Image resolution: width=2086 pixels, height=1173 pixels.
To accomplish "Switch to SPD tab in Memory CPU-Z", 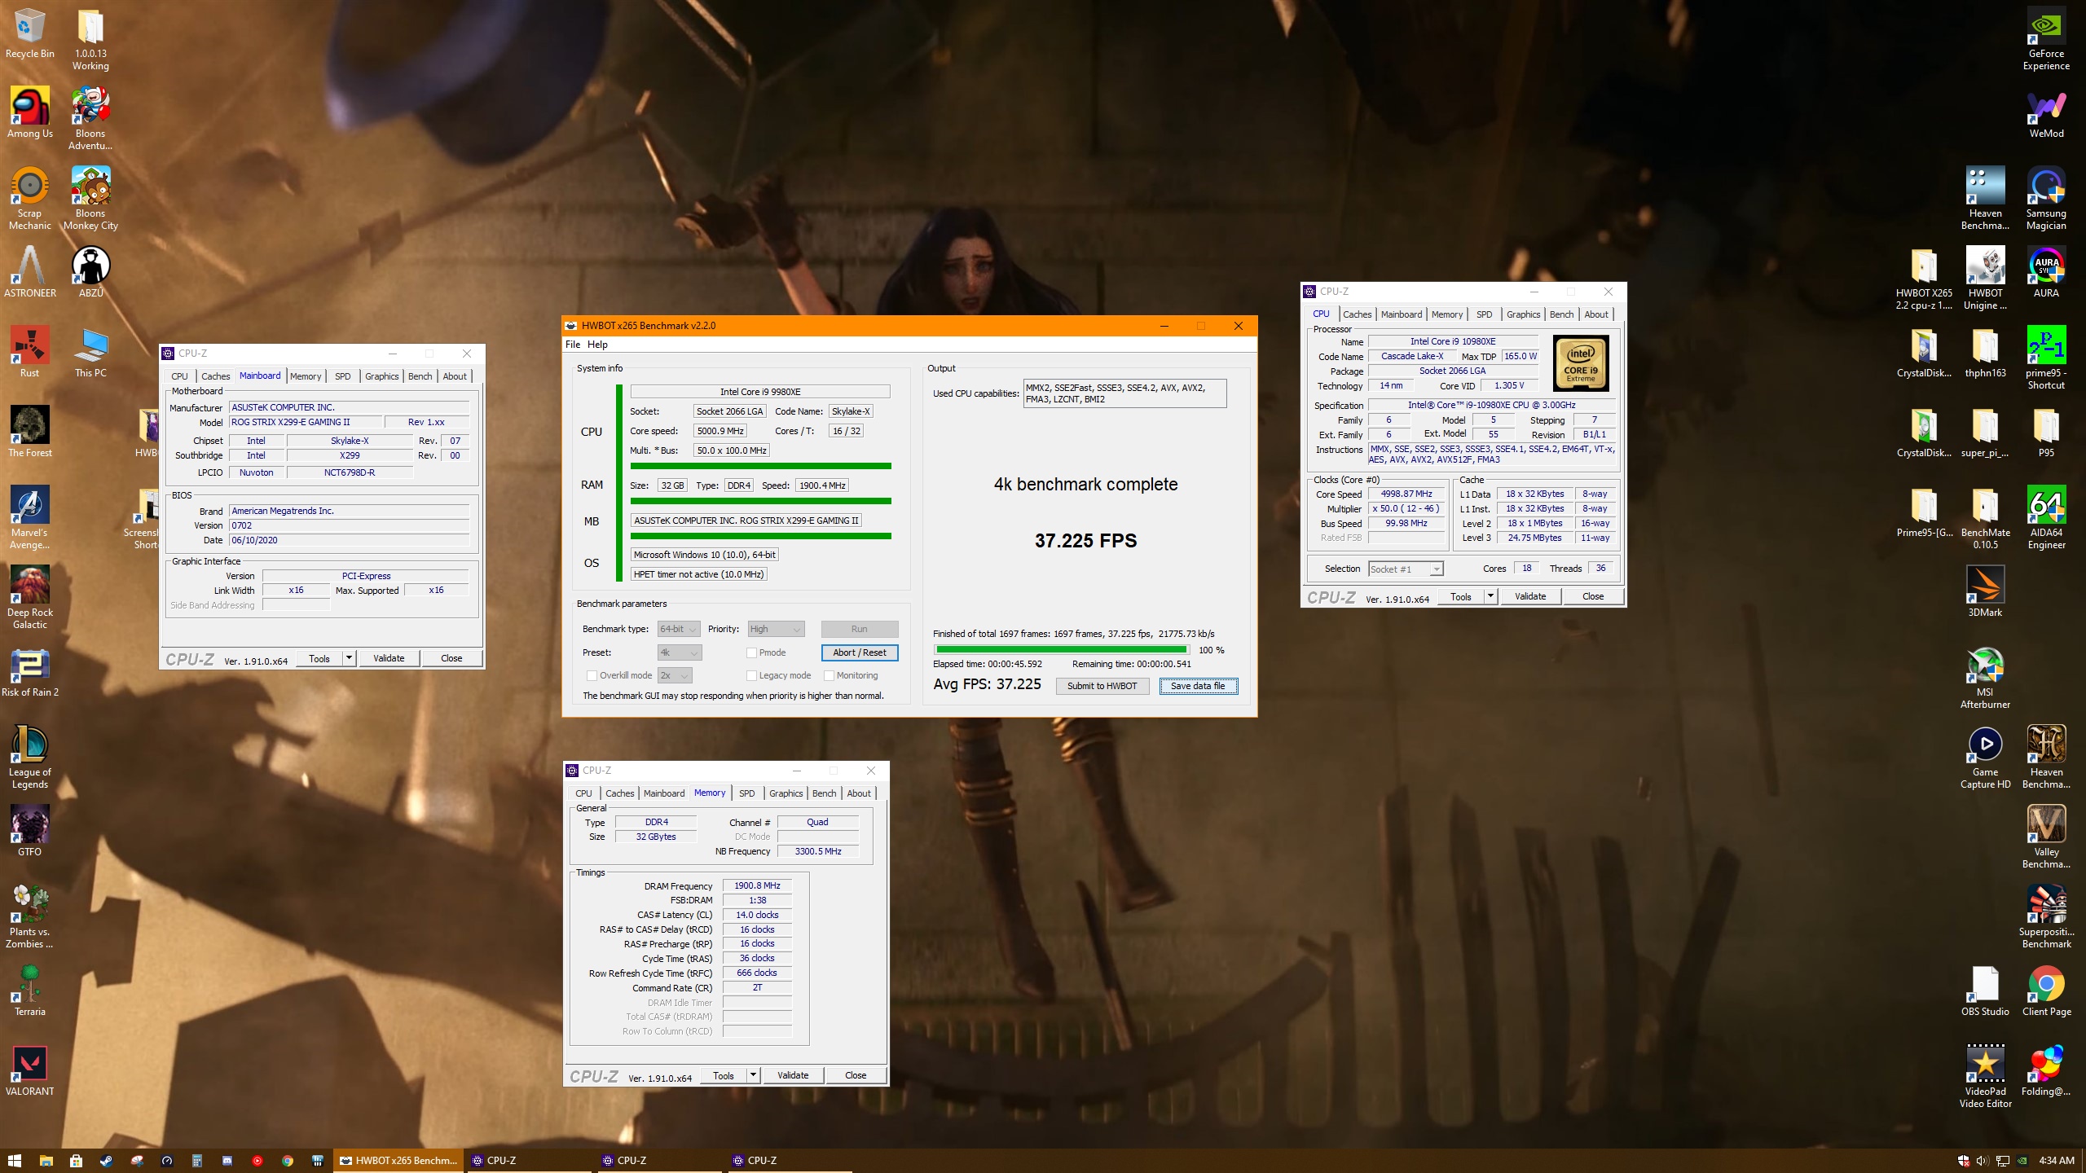I will click(x=746, y=793).
